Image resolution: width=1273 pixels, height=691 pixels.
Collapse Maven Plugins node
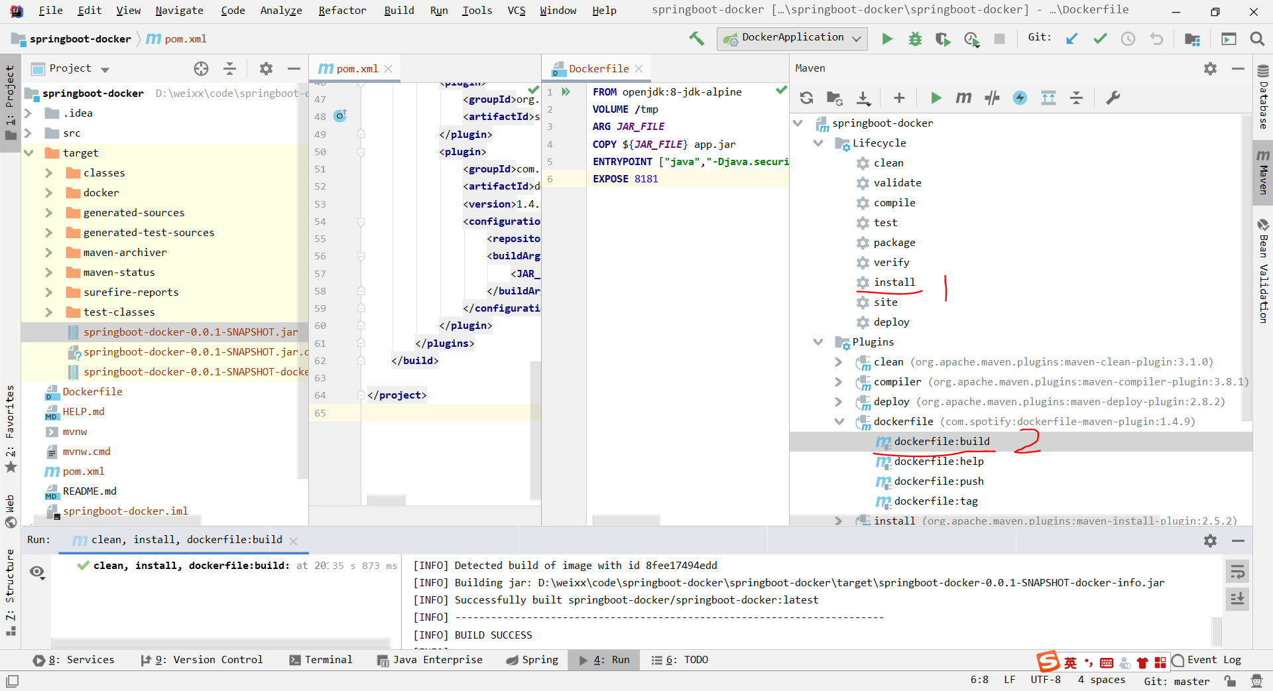(x=818, y=342)
